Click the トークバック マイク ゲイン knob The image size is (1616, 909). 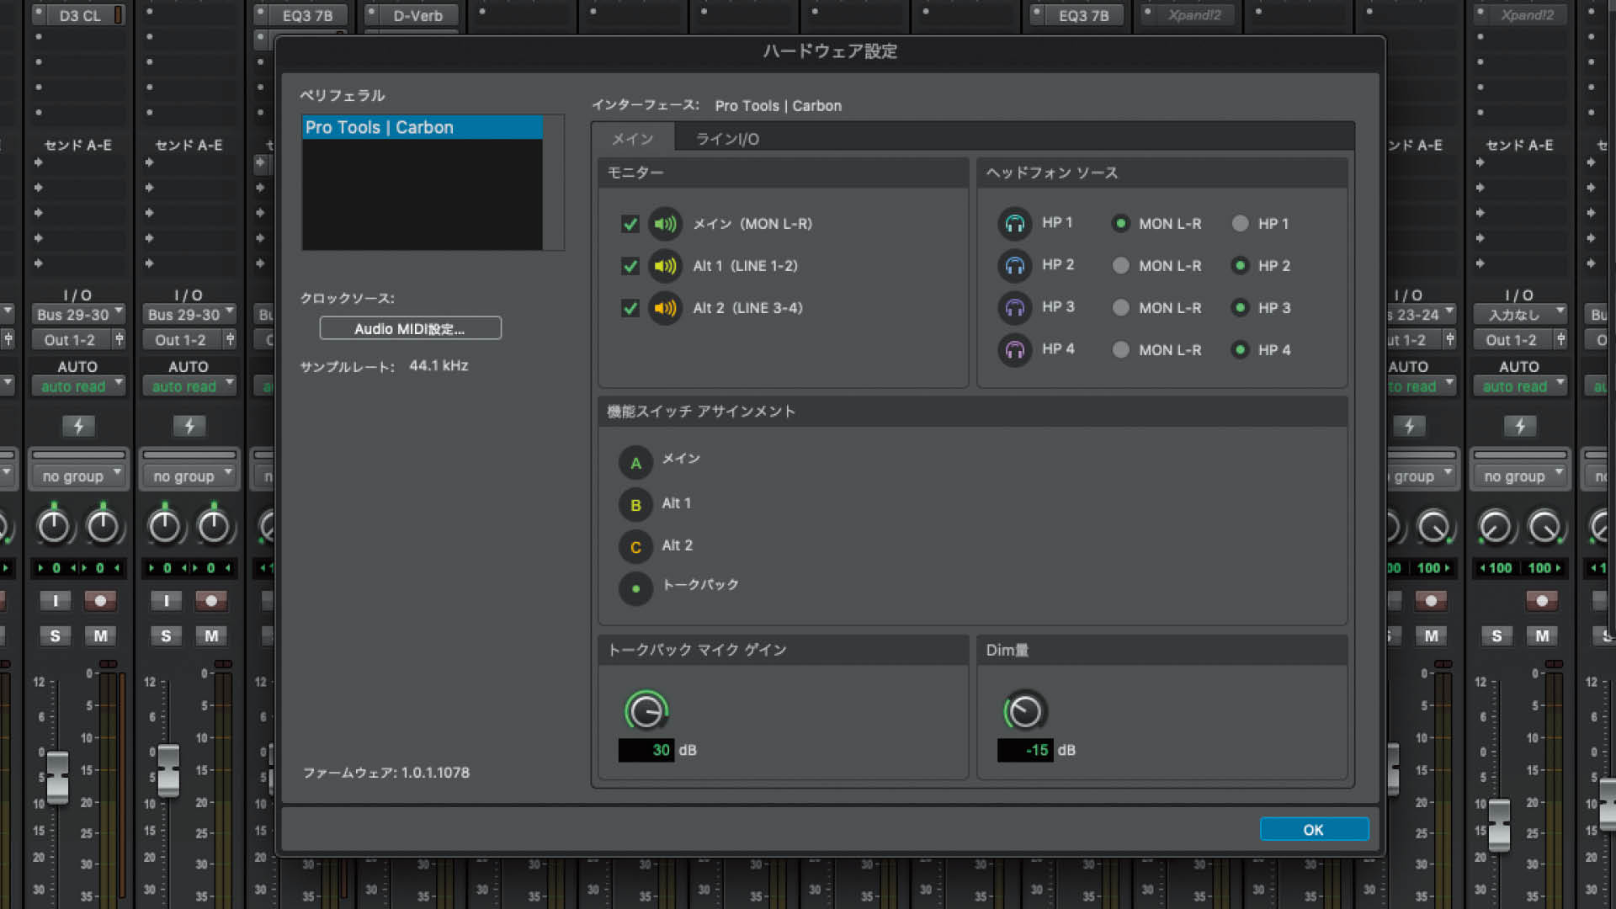[646, 712]
